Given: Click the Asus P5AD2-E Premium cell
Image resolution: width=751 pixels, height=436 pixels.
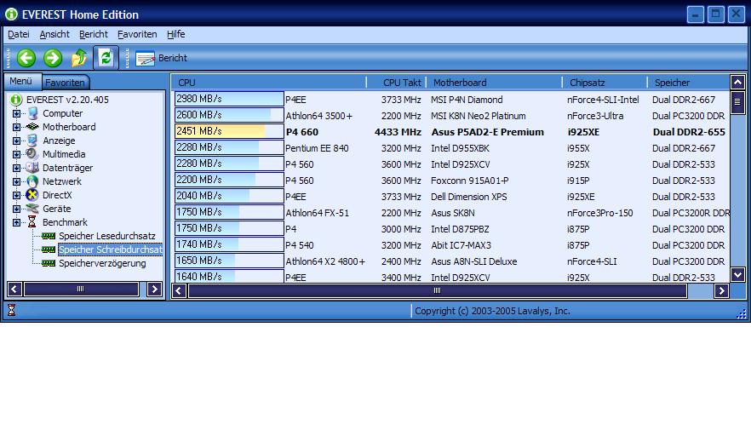Looking at the screenshot, I should (x=488, y=132).
